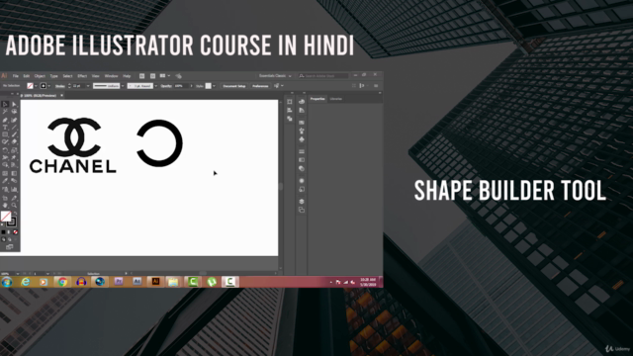Screen dimensions: 633x356
Task: Open the Swatches panel icon
Action: [x=302, y=123]
